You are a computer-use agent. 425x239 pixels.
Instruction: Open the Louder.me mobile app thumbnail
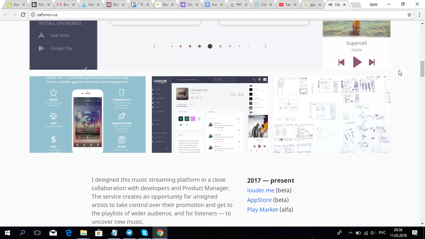[x=87, y=115]
